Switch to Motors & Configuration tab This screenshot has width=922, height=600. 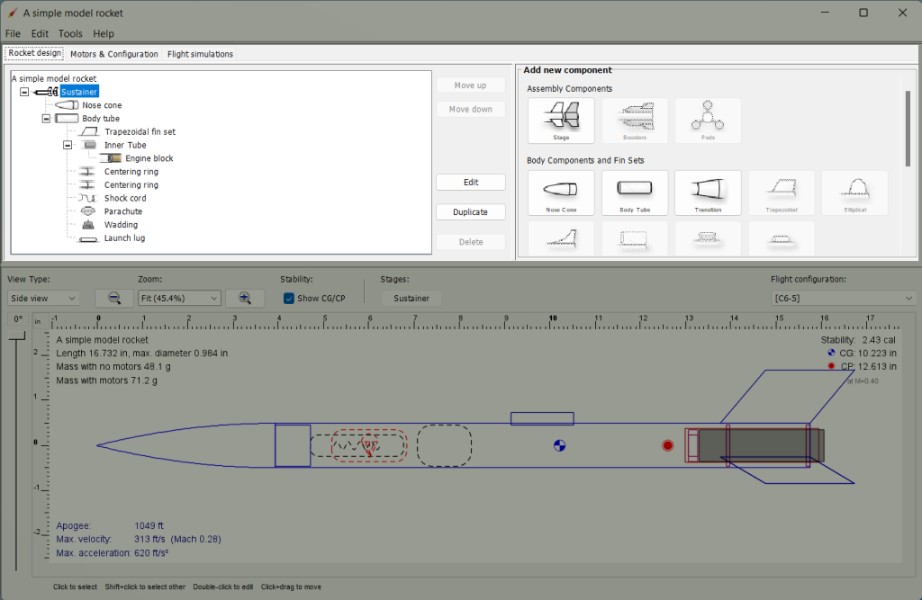click(x=114, y=54)
